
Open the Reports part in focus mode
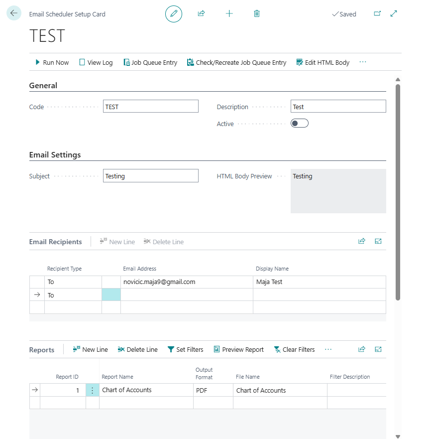pyautogui.click(x=378, y=349)
